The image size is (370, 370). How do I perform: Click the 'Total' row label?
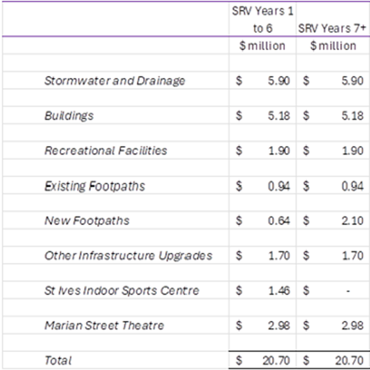58,361
